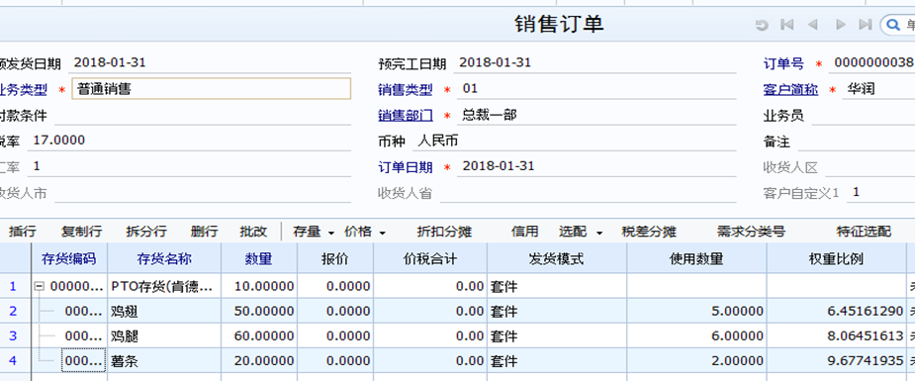Image resolution: width=915 pixels, height=381 pixels.
Task: Select row number 4 header
Action: coord(15,361)
